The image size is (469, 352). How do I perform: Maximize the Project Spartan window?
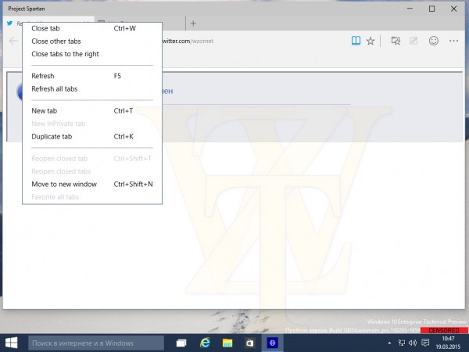click(432, 9)
